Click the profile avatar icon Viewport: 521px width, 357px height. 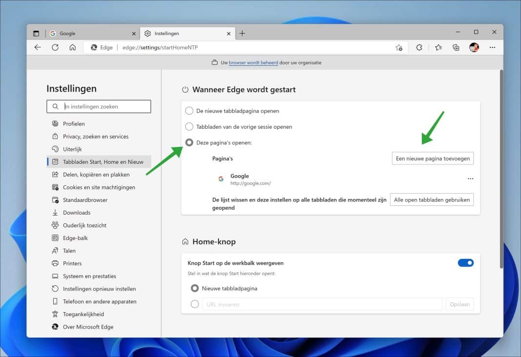coord(474,47)
